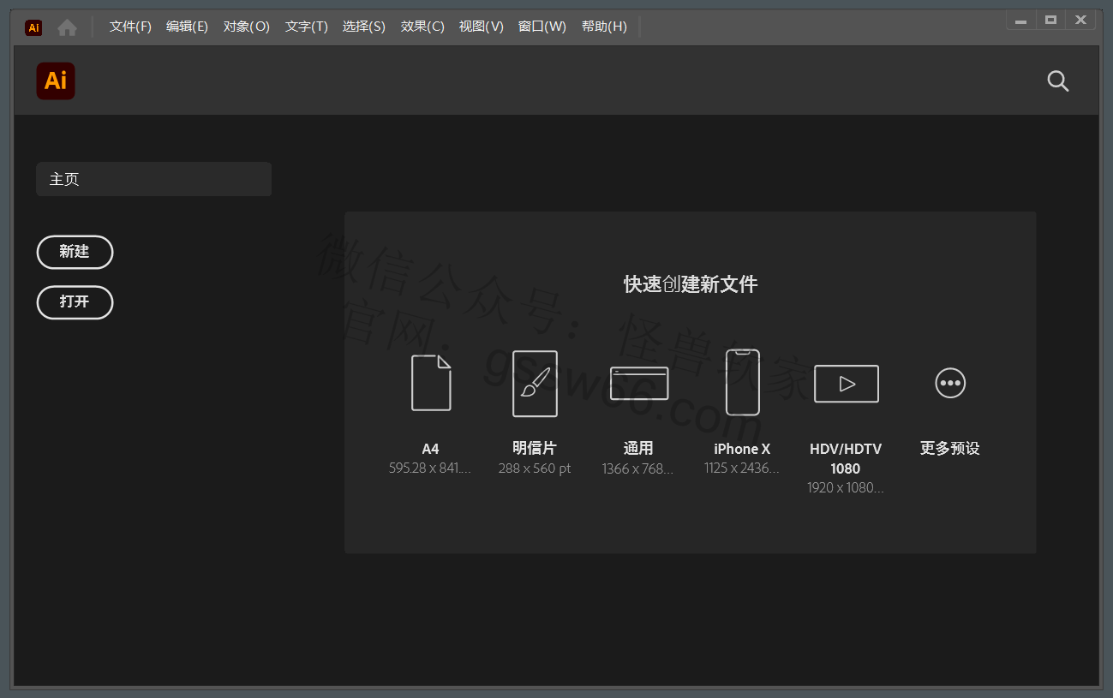Open the 编辑(E) menu
1113x698 pixels.
click(187, 27)
